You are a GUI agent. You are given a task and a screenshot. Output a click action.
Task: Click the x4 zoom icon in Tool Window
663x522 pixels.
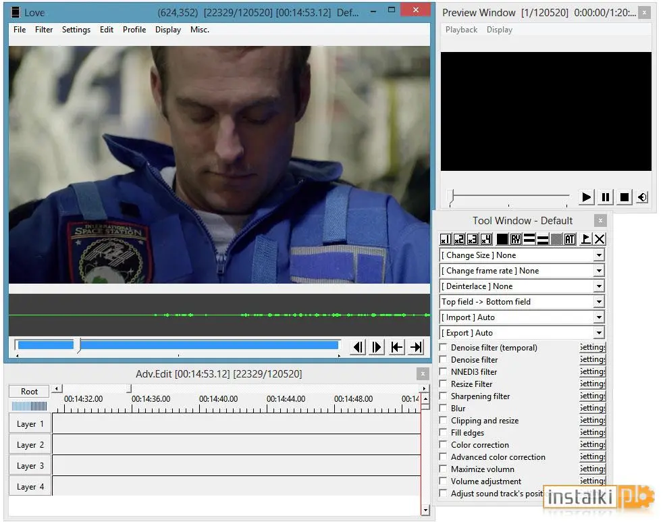point(486,240)
